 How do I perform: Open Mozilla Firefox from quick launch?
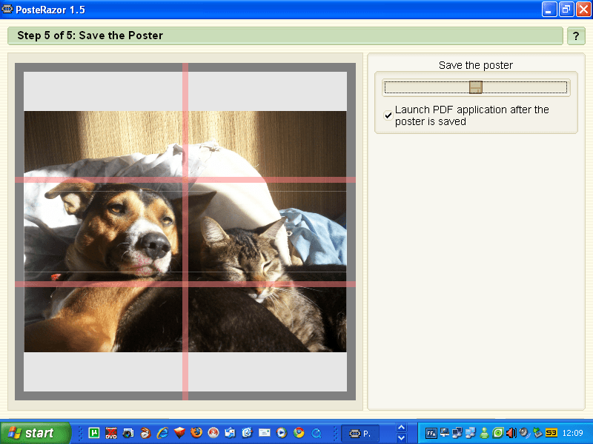click(196, 433)
